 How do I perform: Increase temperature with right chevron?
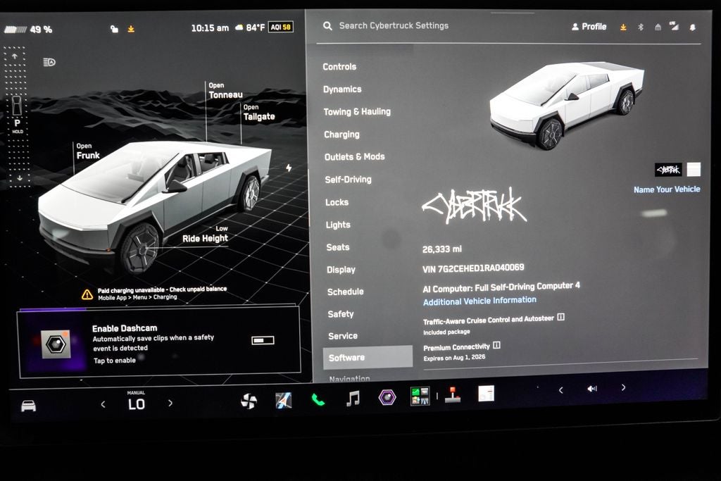[x=170, y=404]
